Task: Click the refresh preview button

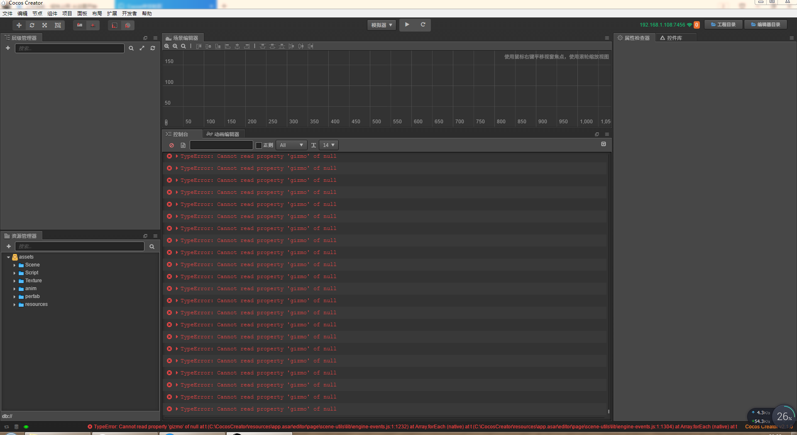Action: coord(423,25)
